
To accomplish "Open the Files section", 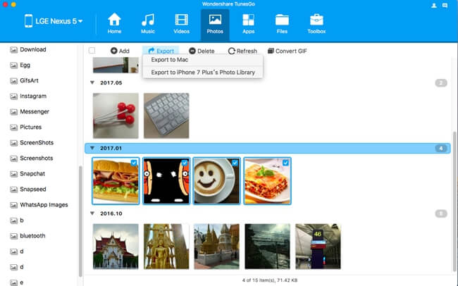I will click(x=282, y=24).
